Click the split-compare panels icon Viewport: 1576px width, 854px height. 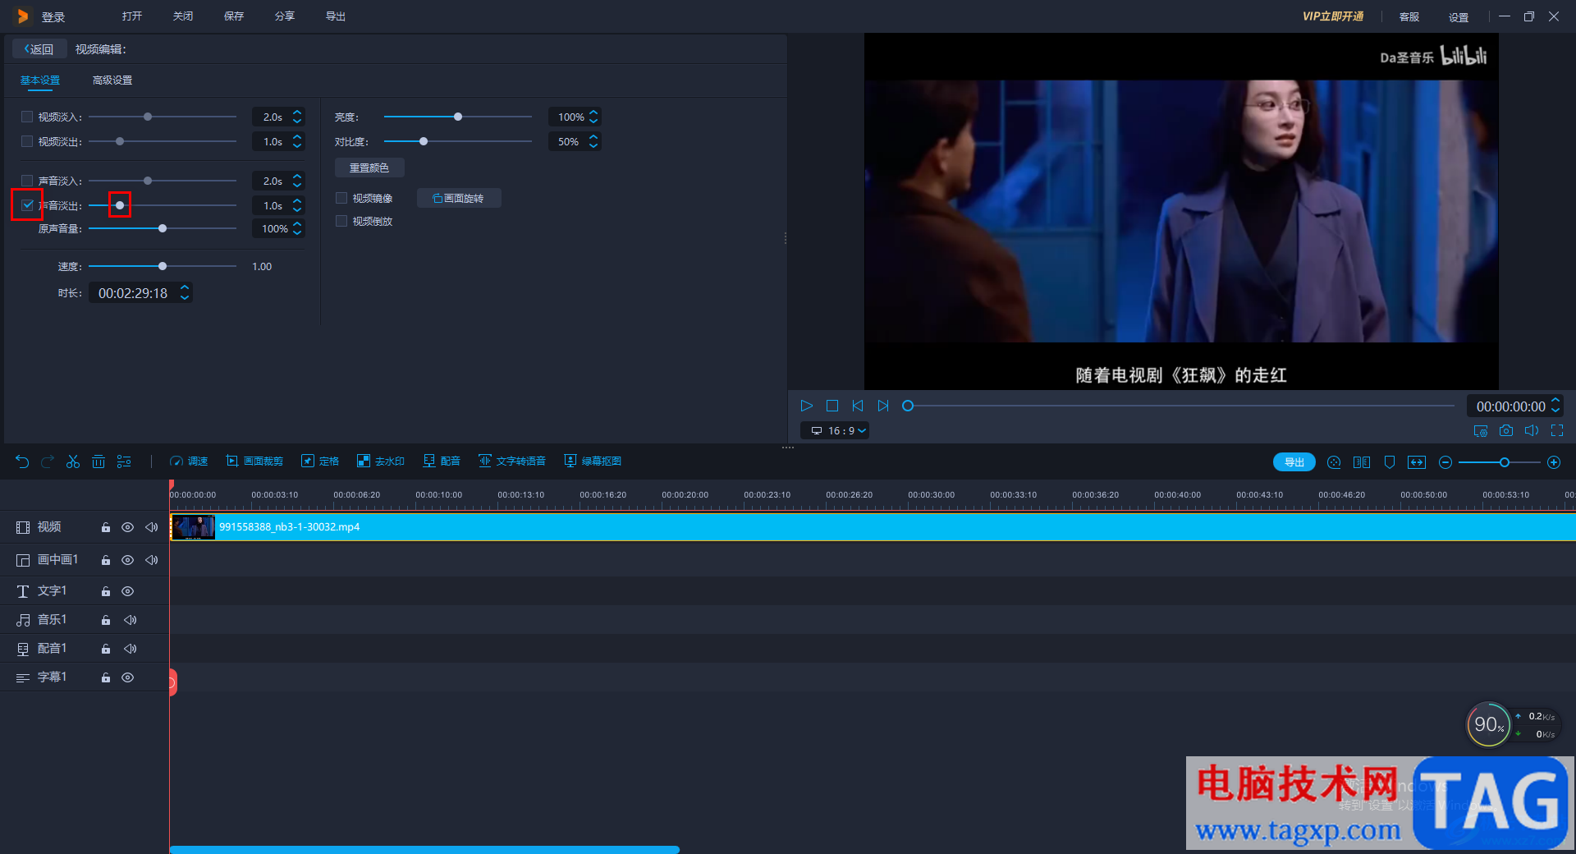[x=1362, y=462]
